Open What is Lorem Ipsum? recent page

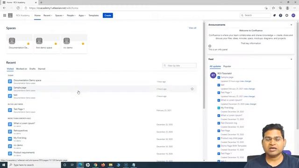(24, 123)
